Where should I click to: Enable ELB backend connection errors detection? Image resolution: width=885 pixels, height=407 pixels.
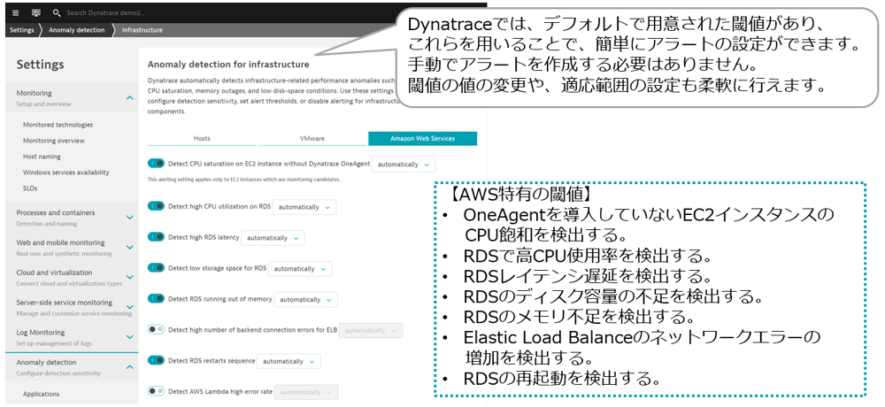click(156, 330)
